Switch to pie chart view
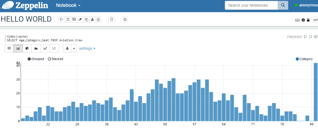The image size is (318, 133). 27,48
